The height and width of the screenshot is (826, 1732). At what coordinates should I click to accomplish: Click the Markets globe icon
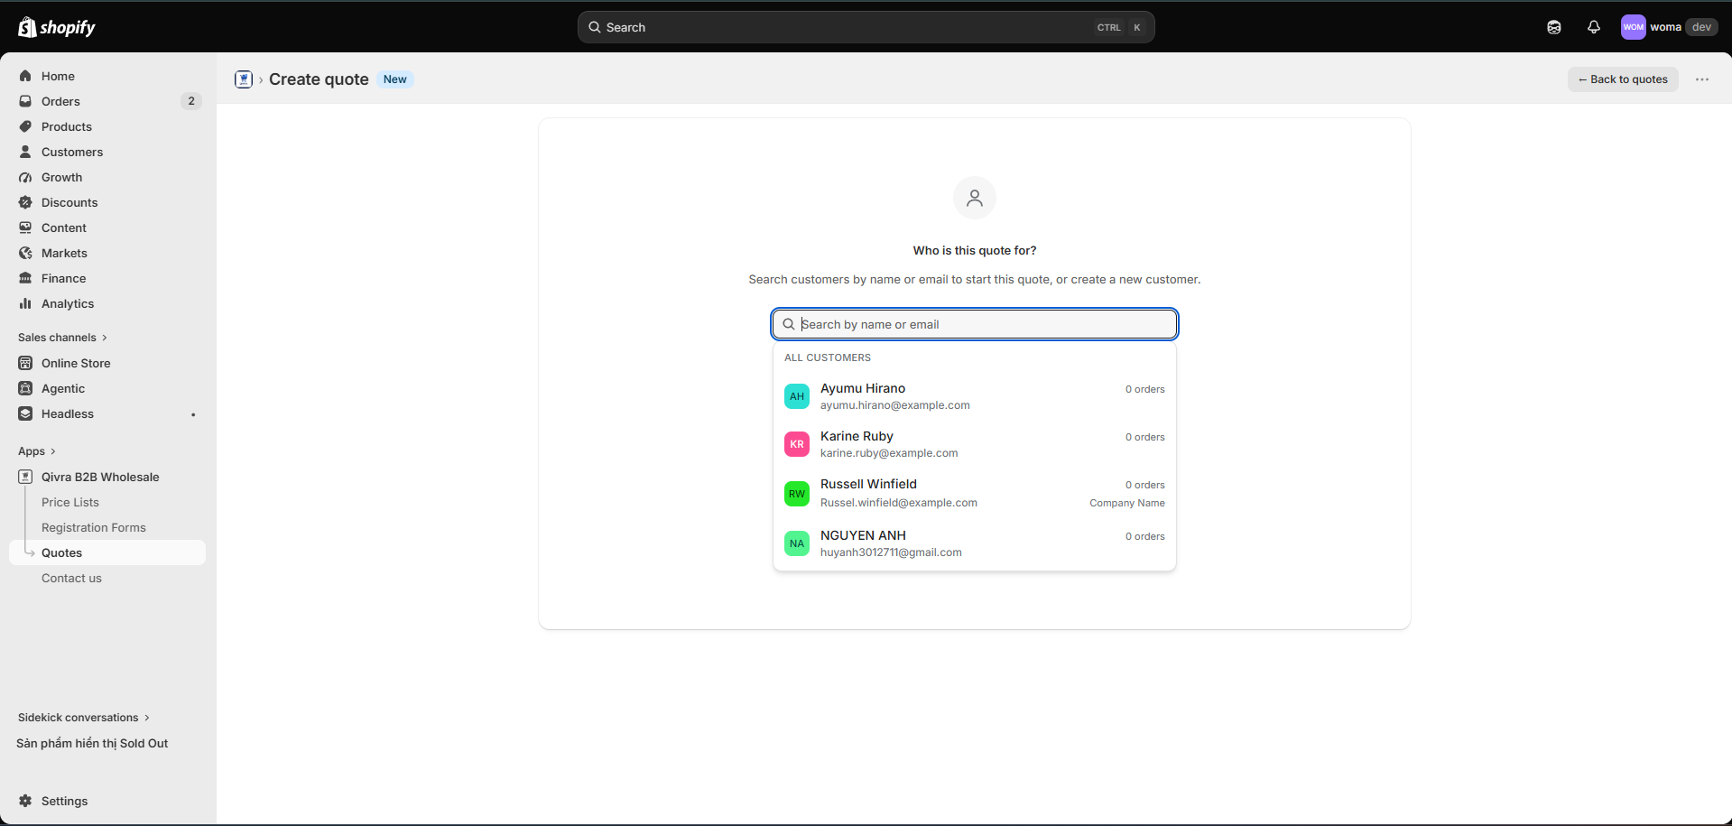25,253
